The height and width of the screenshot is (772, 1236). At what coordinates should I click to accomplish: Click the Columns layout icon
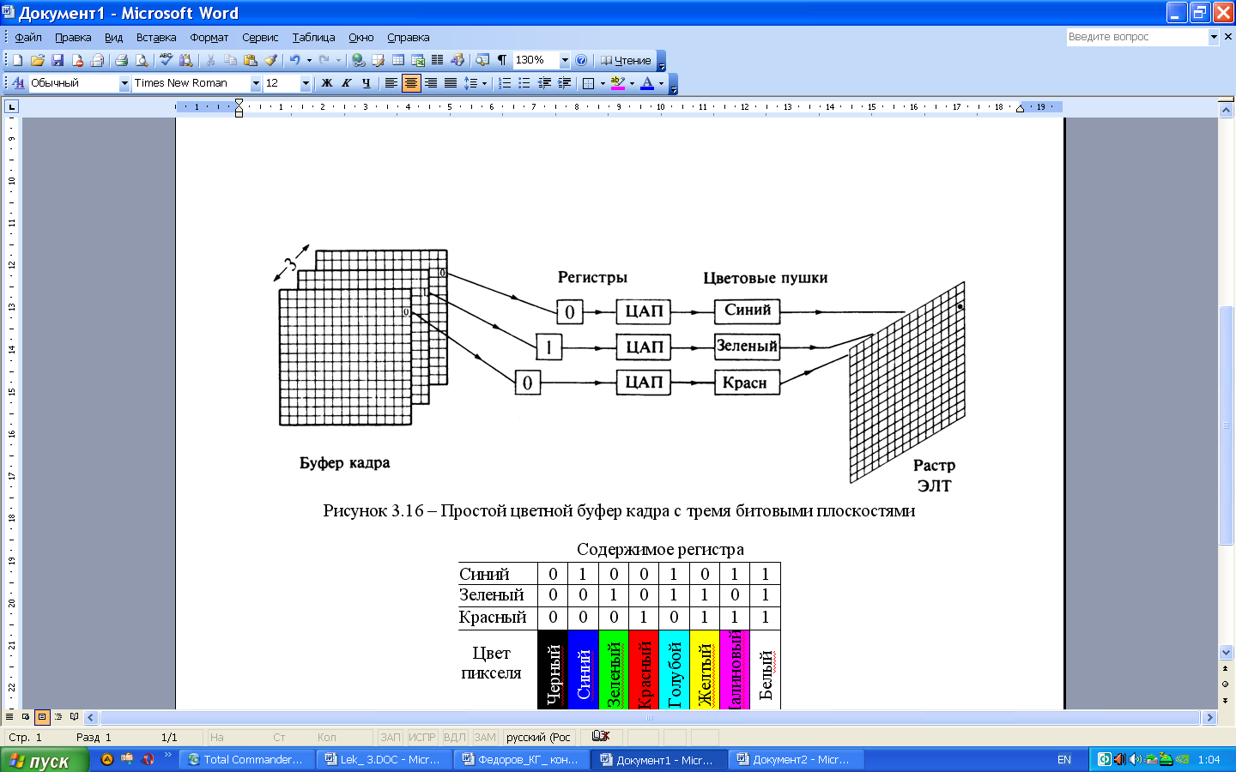[438, 60]
